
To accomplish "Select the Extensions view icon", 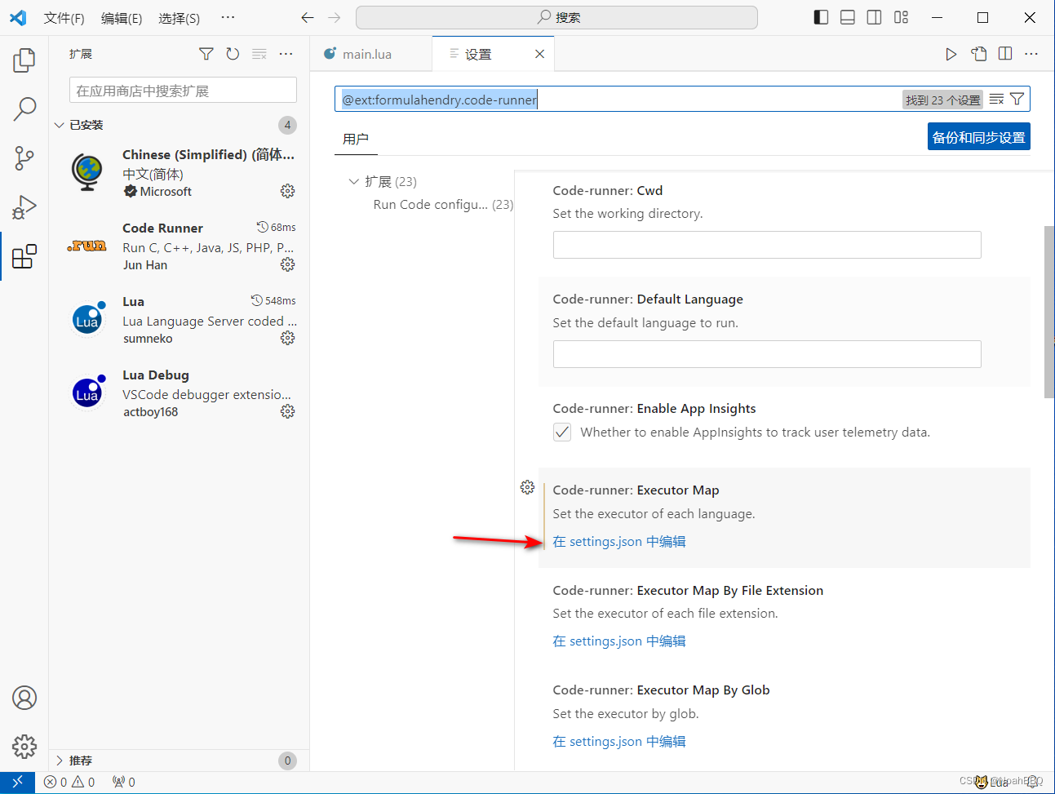I will (24, 256).
